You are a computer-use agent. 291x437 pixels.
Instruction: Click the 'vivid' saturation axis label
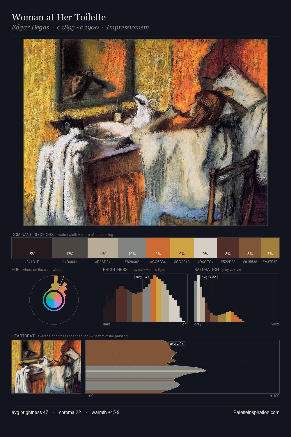click(275, 324)
